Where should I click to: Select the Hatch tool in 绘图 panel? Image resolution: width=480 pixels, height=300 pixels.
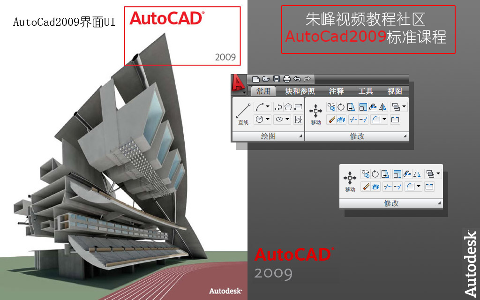tap(298, 120)
